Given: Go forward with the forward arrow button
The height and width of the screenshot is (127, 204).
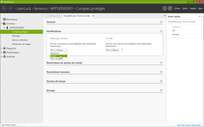Looking at the screenshot, I should click(x=10, y=8).
